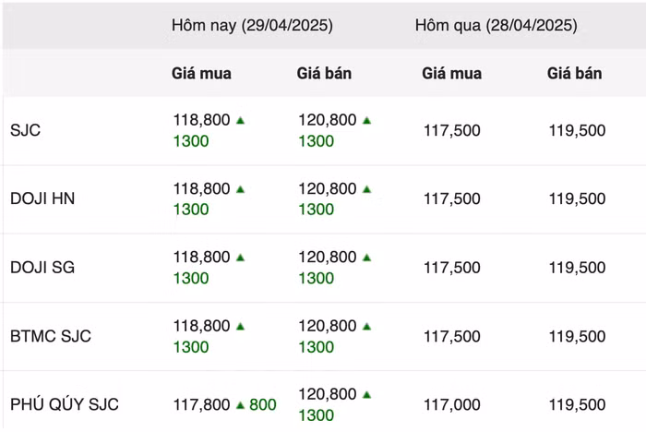Click the up arrow beside PHÚ QUÝ SJC sell price
Image resolution: width=646 pixels, height=432 pixels.
366,394
